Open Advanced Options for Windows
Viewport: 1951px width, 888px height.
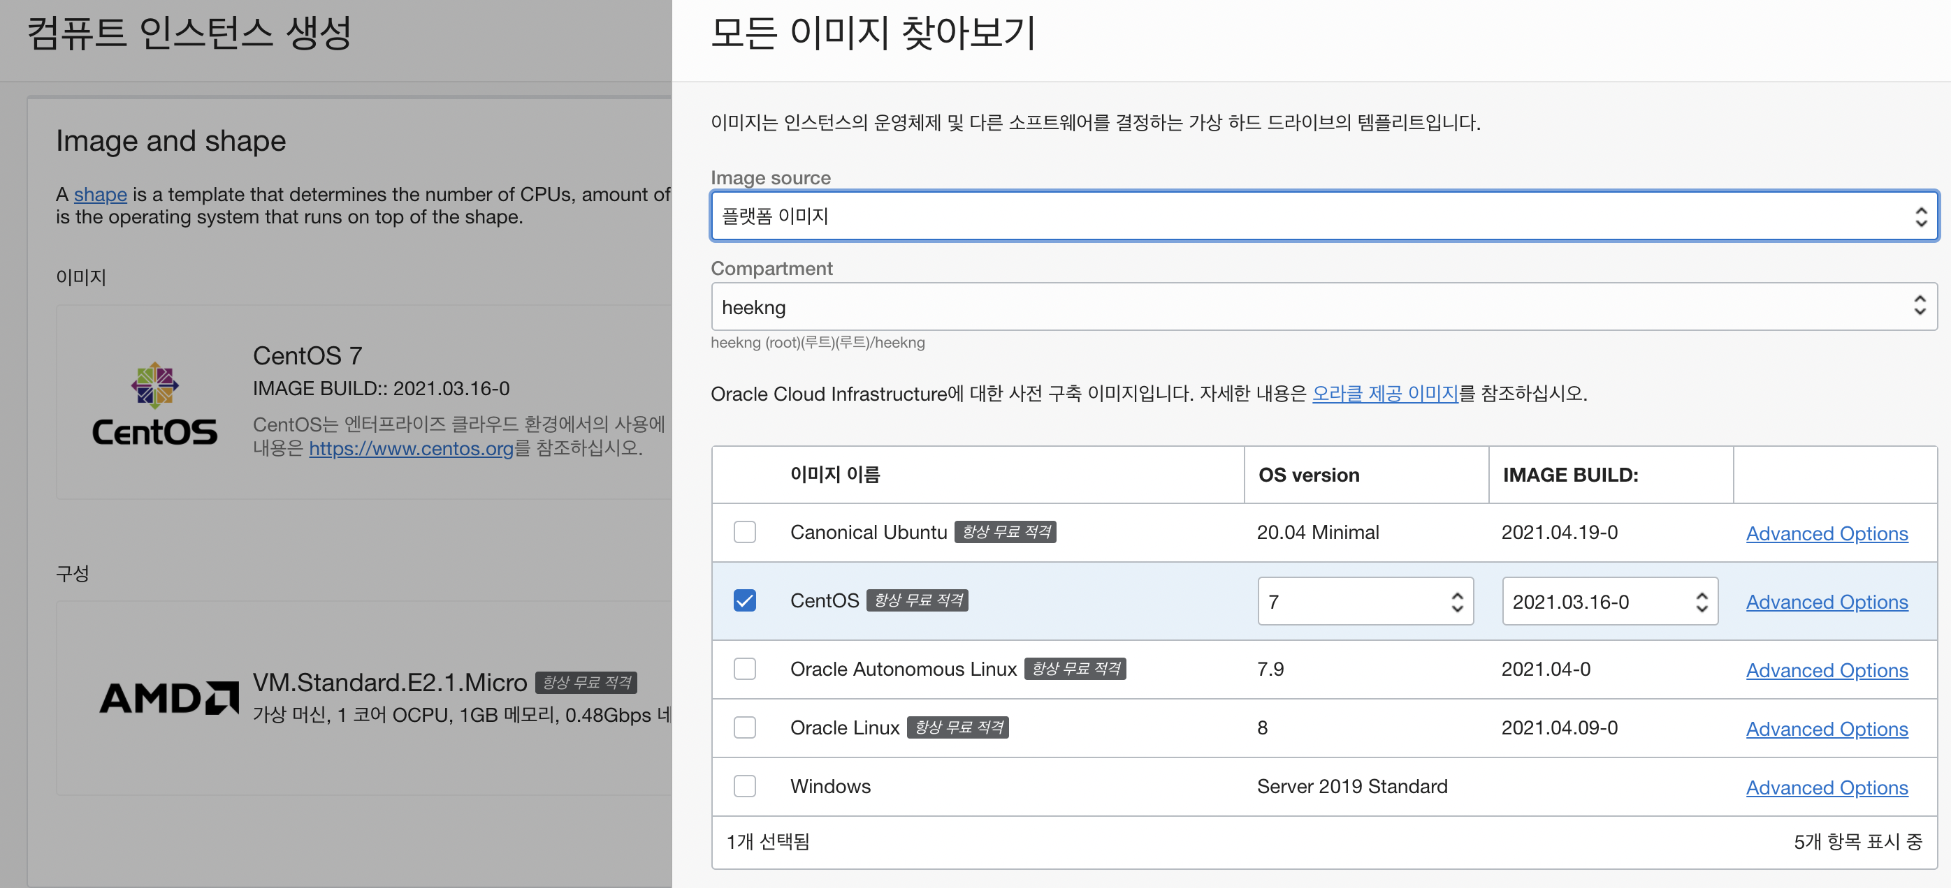click(x=1826, y=787)
